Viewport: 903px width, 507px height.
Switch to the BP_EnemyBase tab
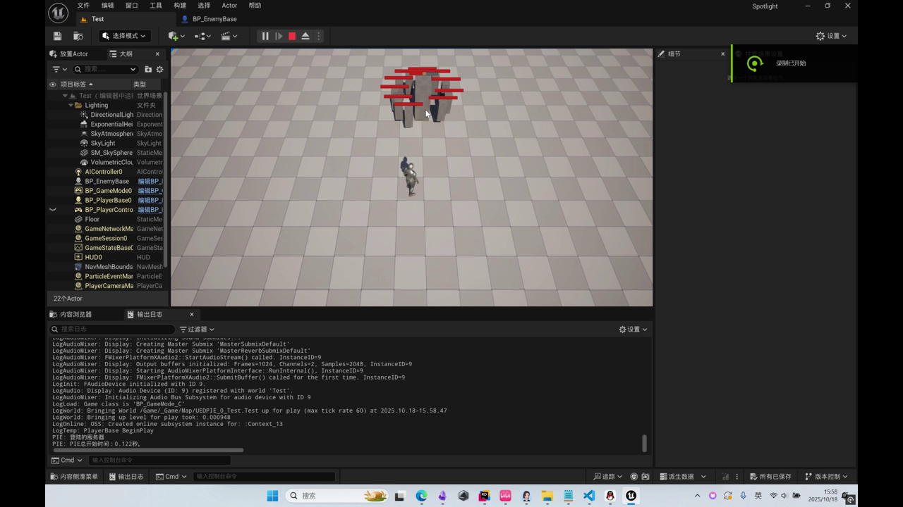click(x=214, y=19)
